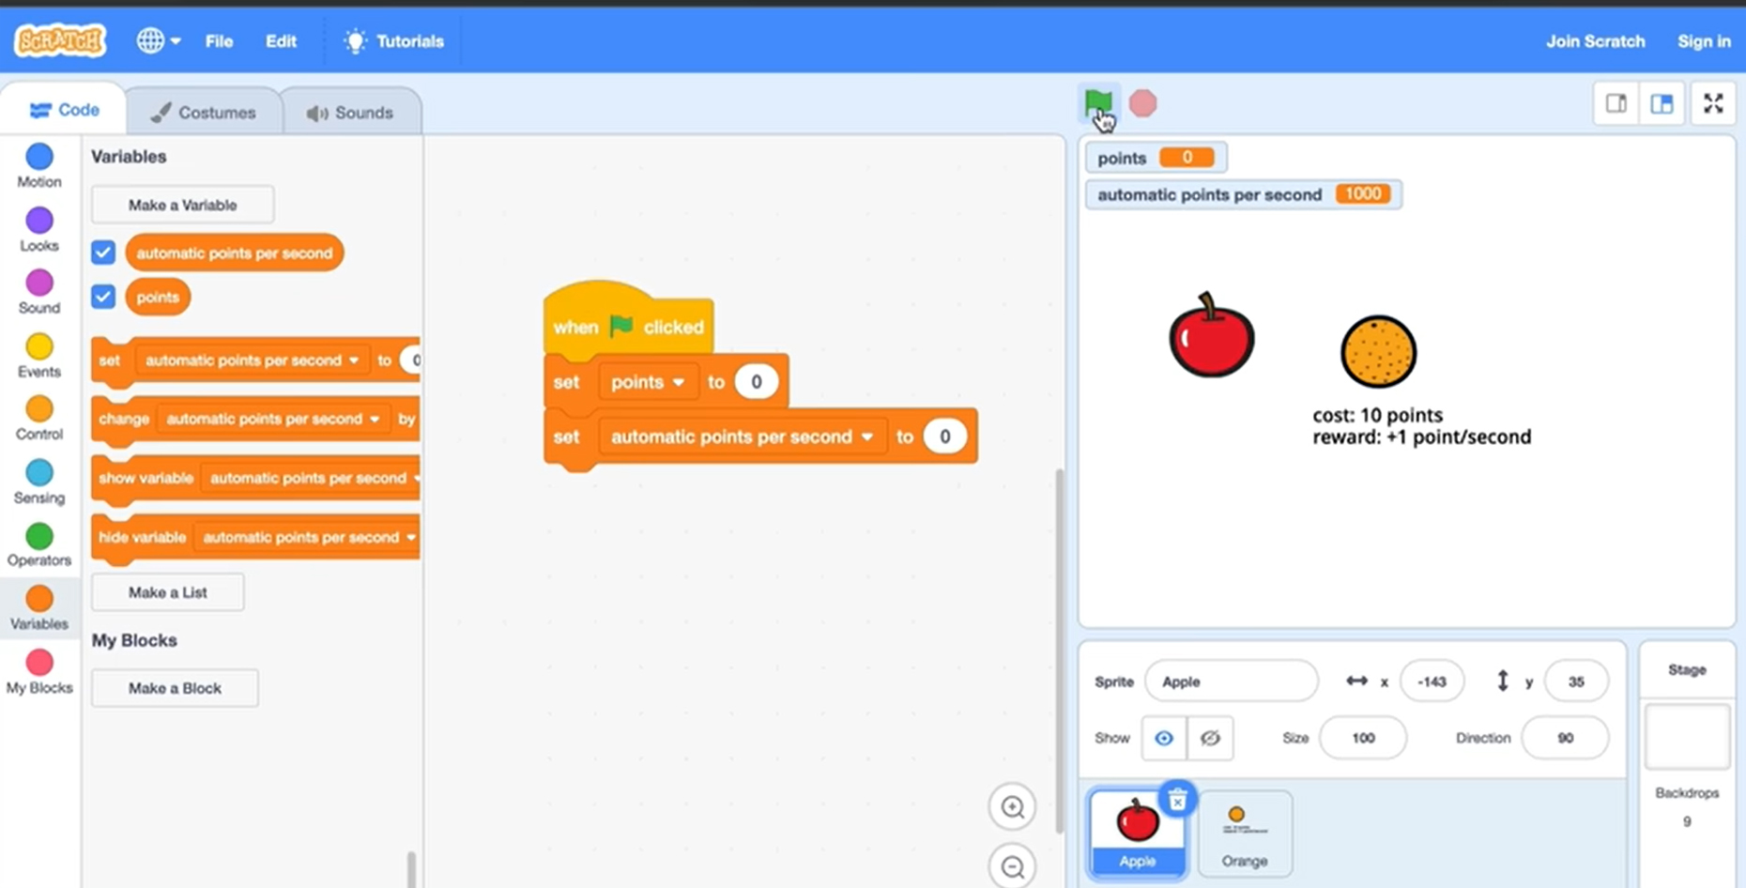The height and width of the screenshot is (888, 1746).
Task: Open the language selection globe dropdown
Action: (158, 40)
